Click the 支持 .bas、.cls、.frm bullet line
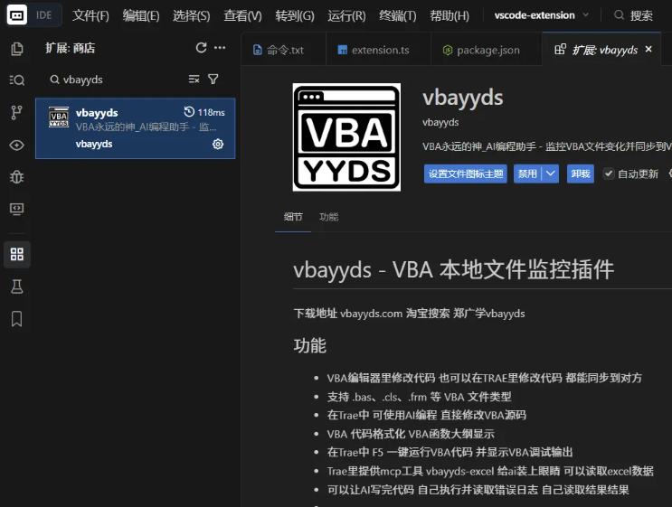672x507 pixels. point(419,397)
